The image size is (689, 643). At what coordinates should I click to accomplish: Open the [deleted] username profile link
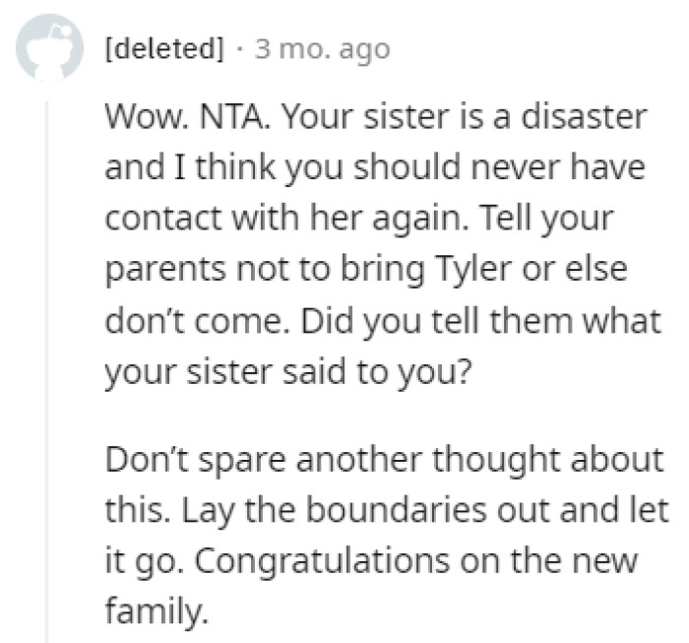(164, 48)
